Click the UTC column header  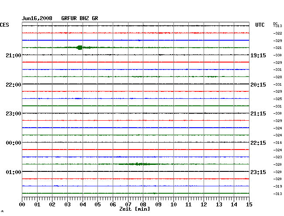click(x=260, y=25)
